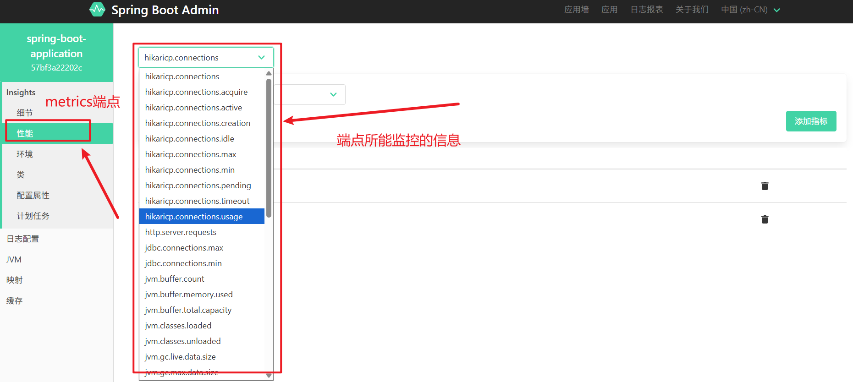Viewport: 853px width, 382px height.
Task: Open 类 in the sidebar
Action: (58, 175)
